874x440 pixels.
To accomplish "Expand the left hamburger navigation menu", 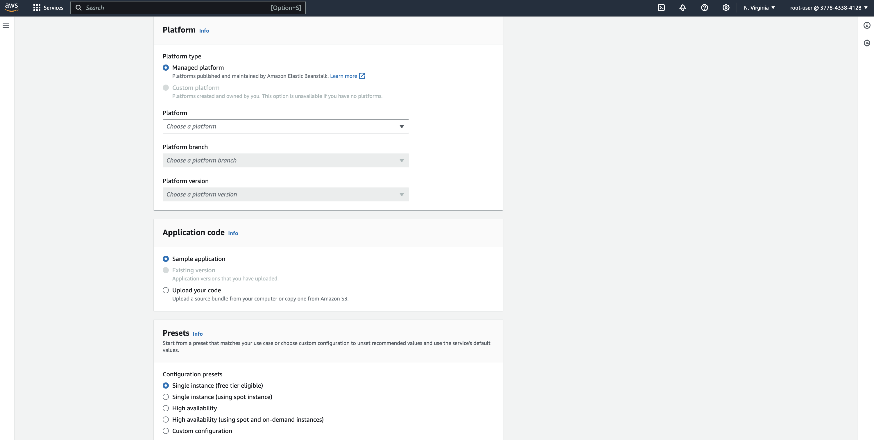I will (6, 26).
